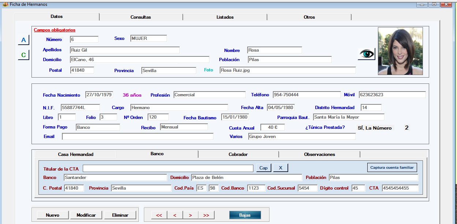Open the Bajas list
Viewport: 457px width, 224px height.
245,215
